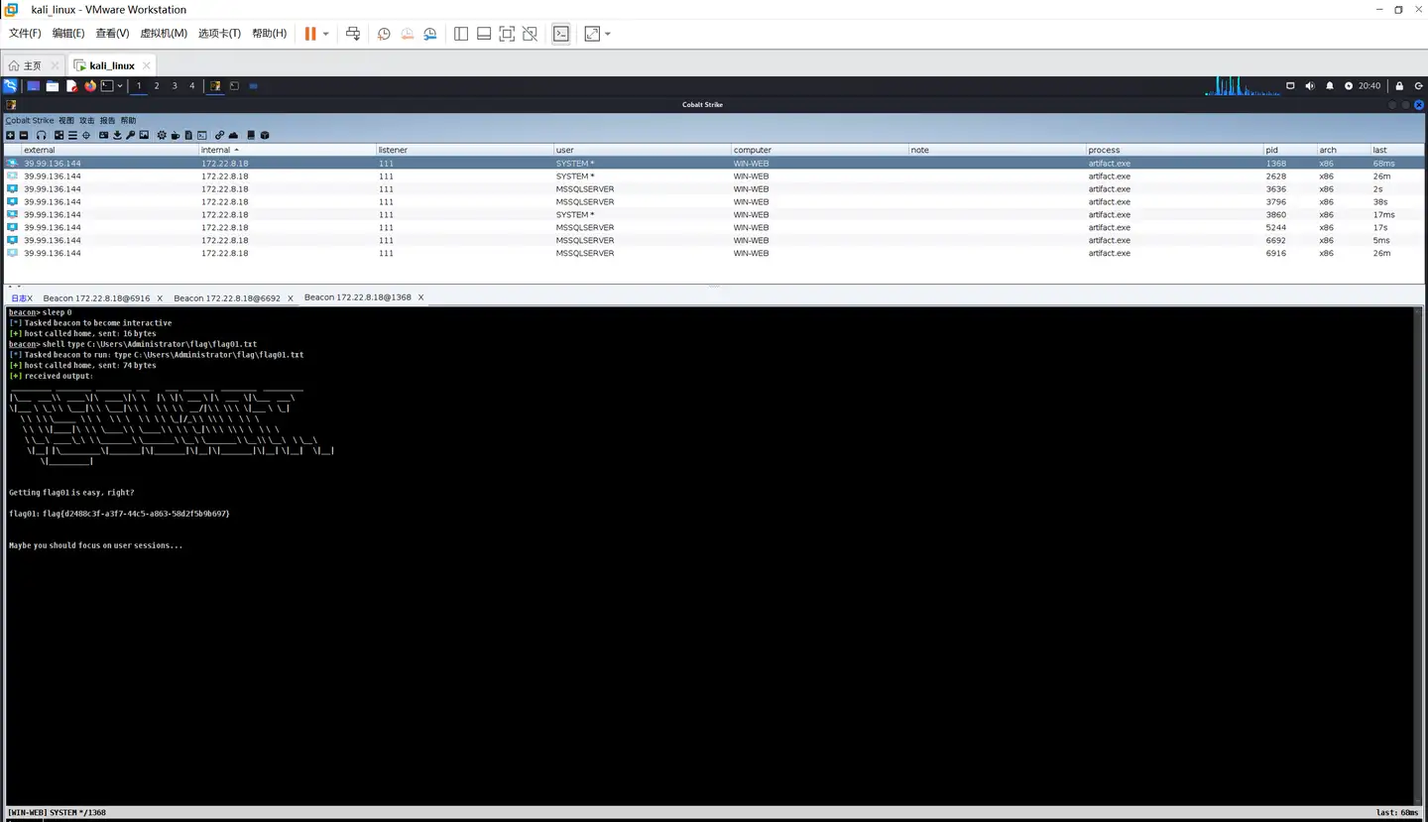This screenshot has width=1428, height=822.
Task: Sort sessions by the process column header
Action: [1175, 150]
